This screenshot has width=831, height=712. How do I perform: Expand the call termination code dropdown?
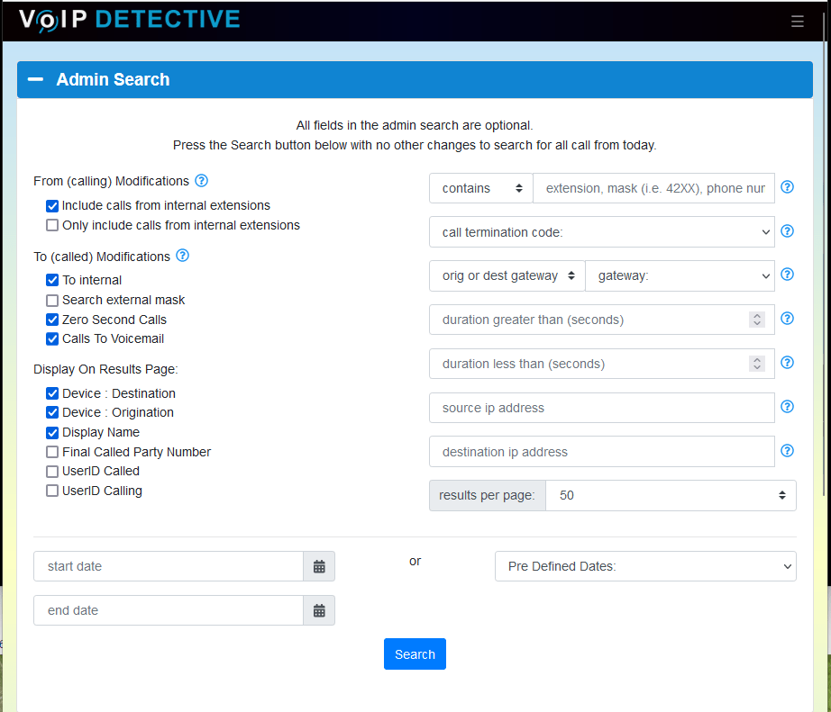tap(601, 232)
